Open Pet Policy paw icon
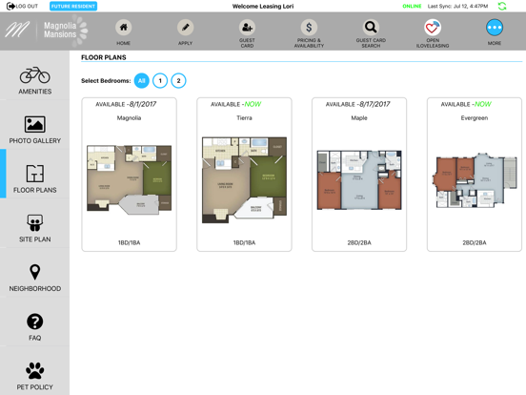This screenshot has width=526, height=395. [x=35, y=371]
